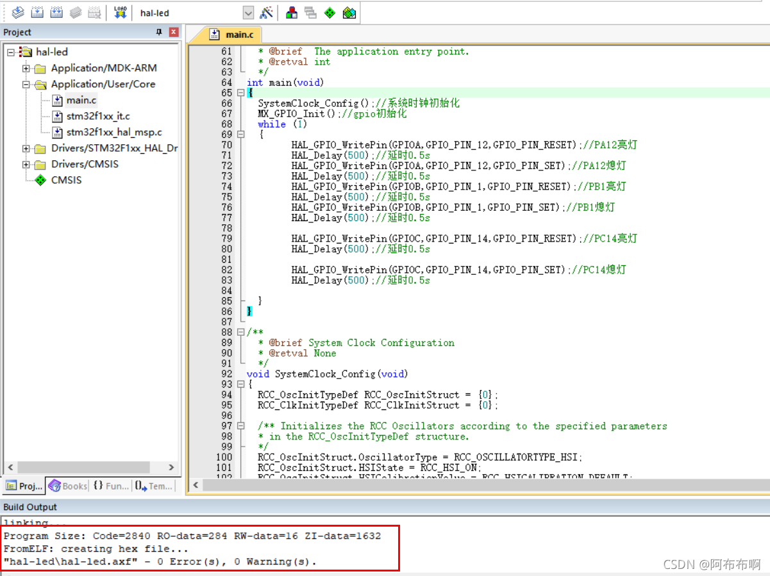Image resolution: width=770 pixels, height=576 pixels.
Task: Click the 'MX_GPIO_Init();' call on line 67
Action: click(297, 113)
